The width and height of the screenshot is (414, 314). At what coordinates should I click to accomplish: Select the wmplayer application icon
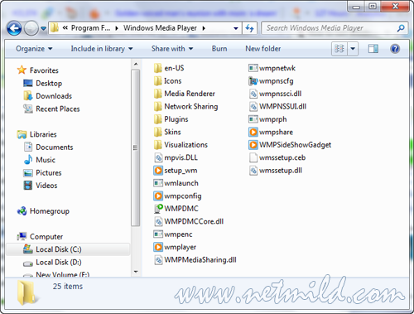click(158, 247)
